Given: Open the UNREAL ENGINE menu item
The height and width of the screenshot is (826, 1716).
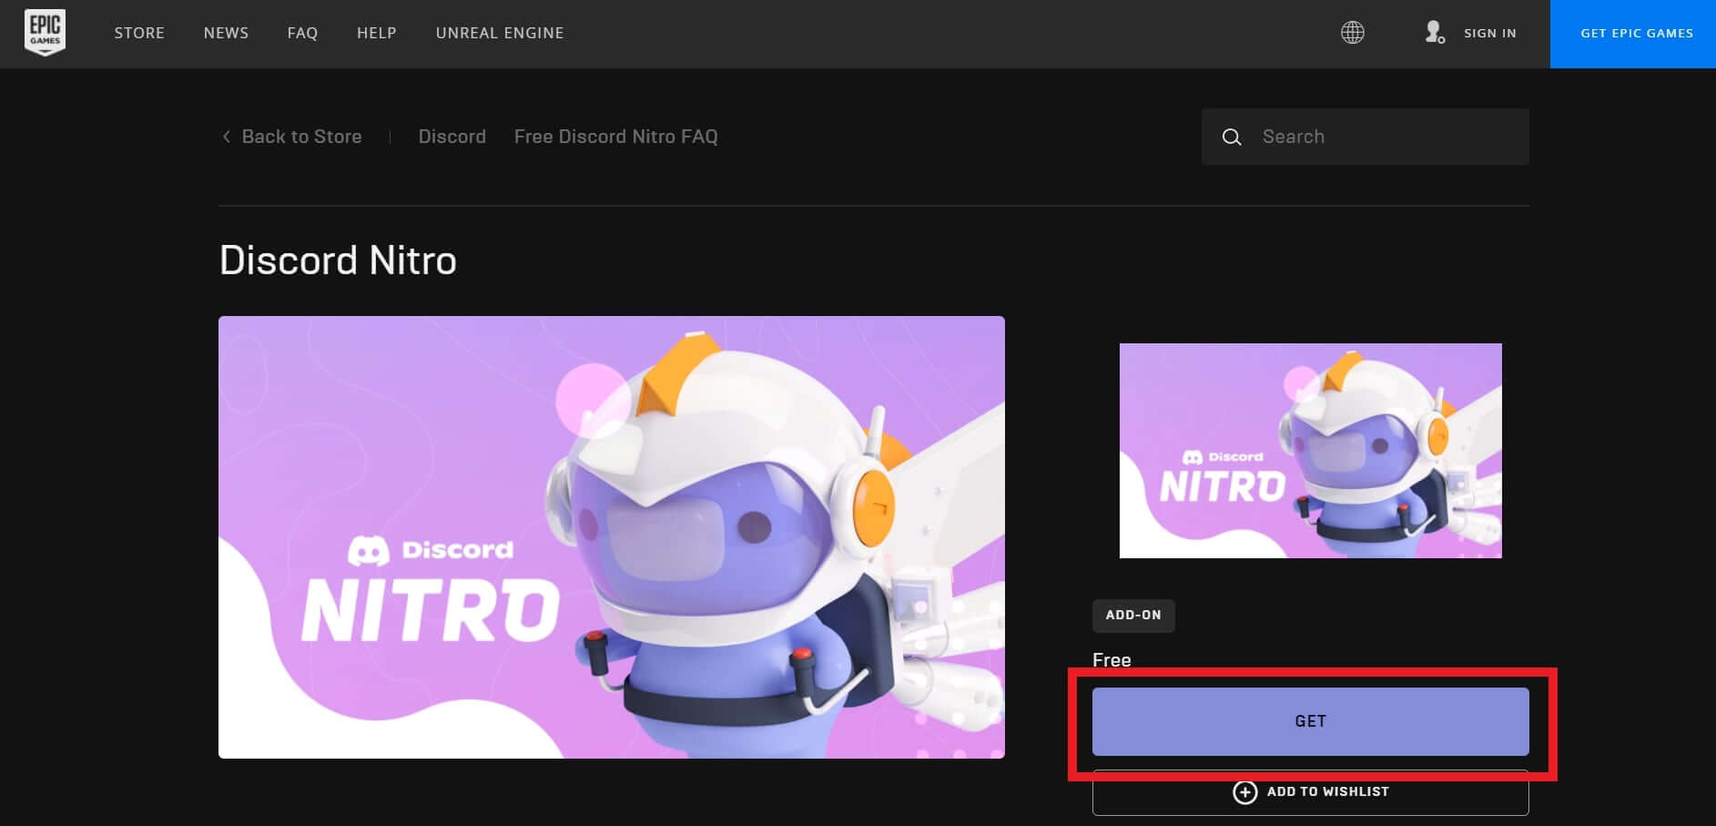Looking at the screenshot, I should click(500, 33).
